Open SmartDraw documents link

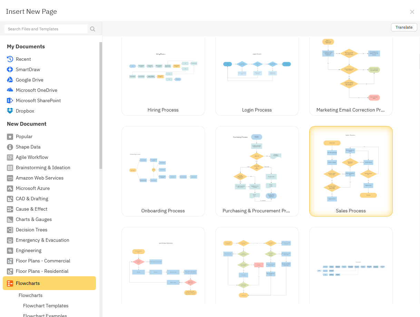click(x=28, y=69)
